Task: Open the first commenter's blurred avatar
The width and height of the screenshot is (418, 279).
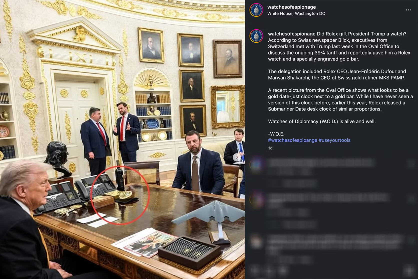Action: click(x=256, y=164)
